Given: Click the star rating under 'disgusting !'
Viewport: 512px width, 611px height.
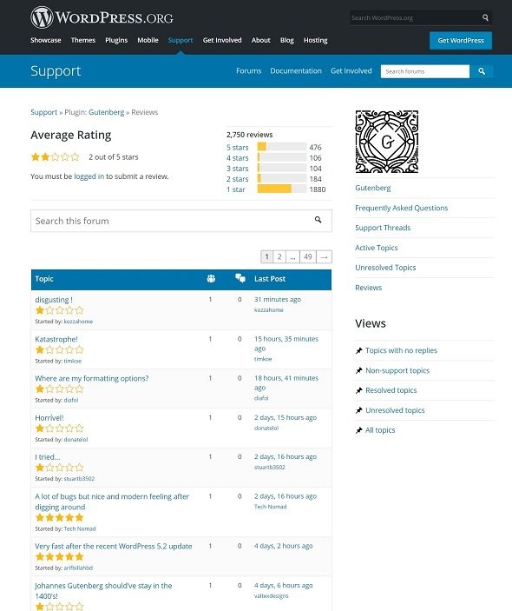Looking at the screenshot, I should tap(59, 310).
